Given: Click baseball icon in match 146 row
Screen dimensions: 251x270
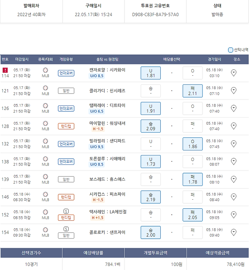Looking at the screenshot, I should pos(46,194).
